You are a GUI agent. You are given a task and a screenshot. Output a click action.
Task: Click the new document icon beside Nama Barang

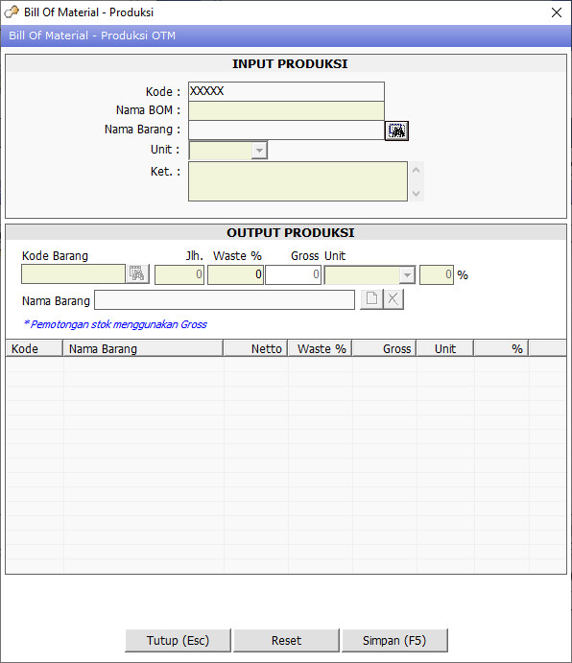(x=371, y=299)
